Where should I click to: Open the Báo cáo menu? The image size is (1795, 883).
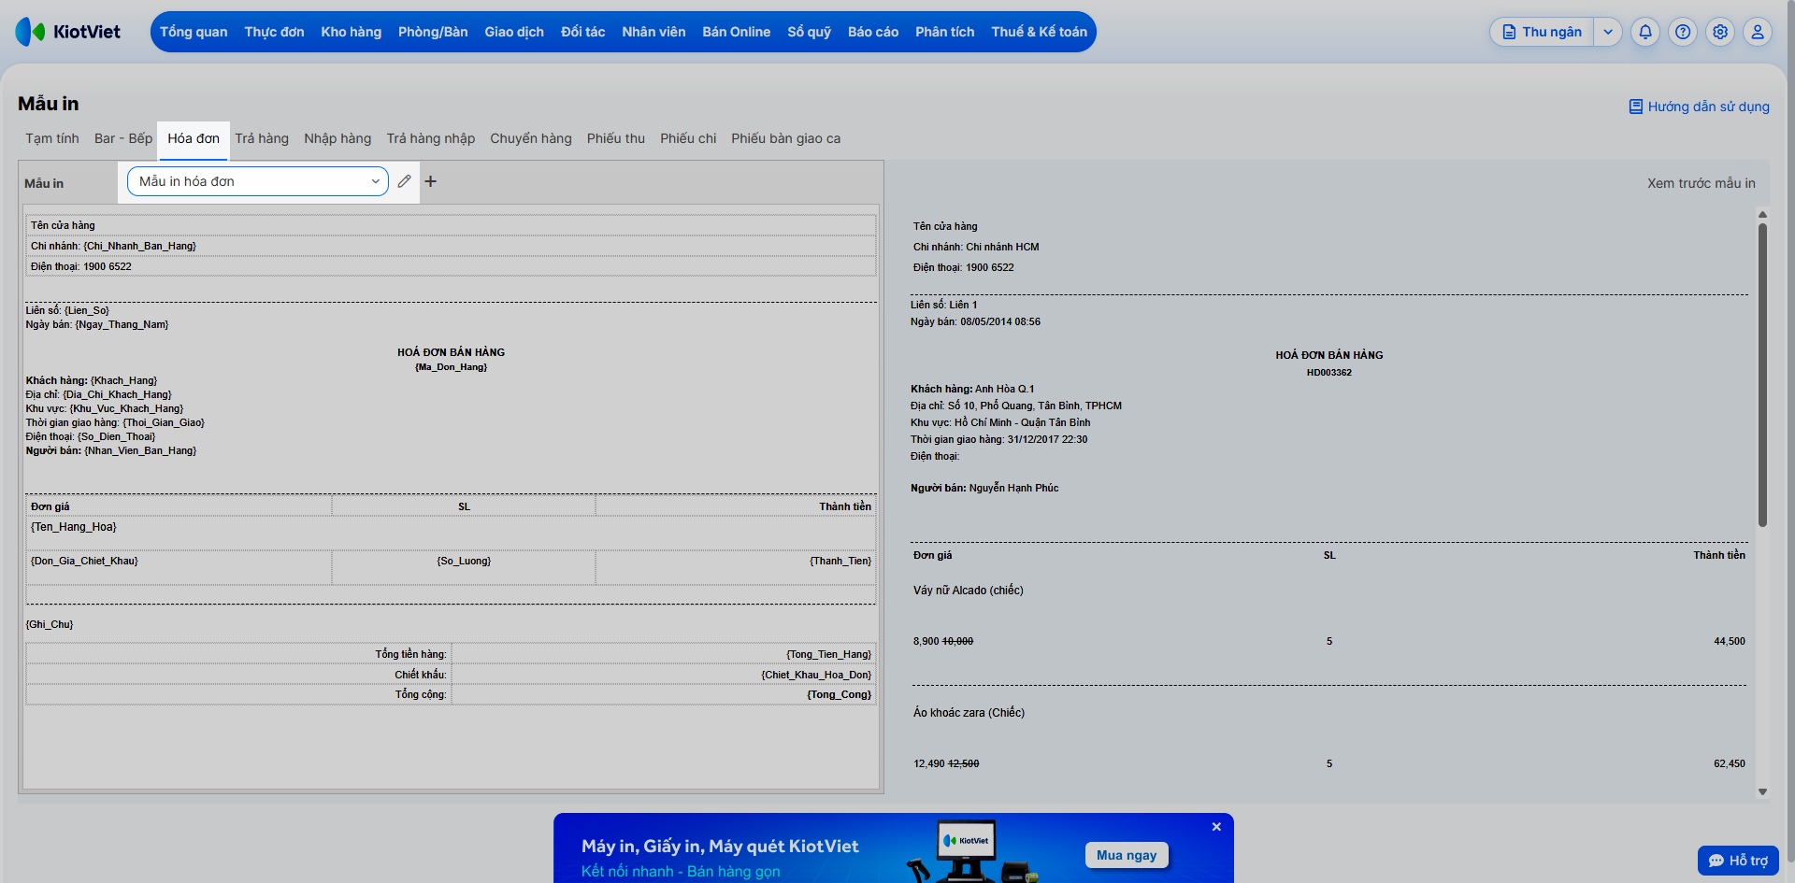pos(873,32)
